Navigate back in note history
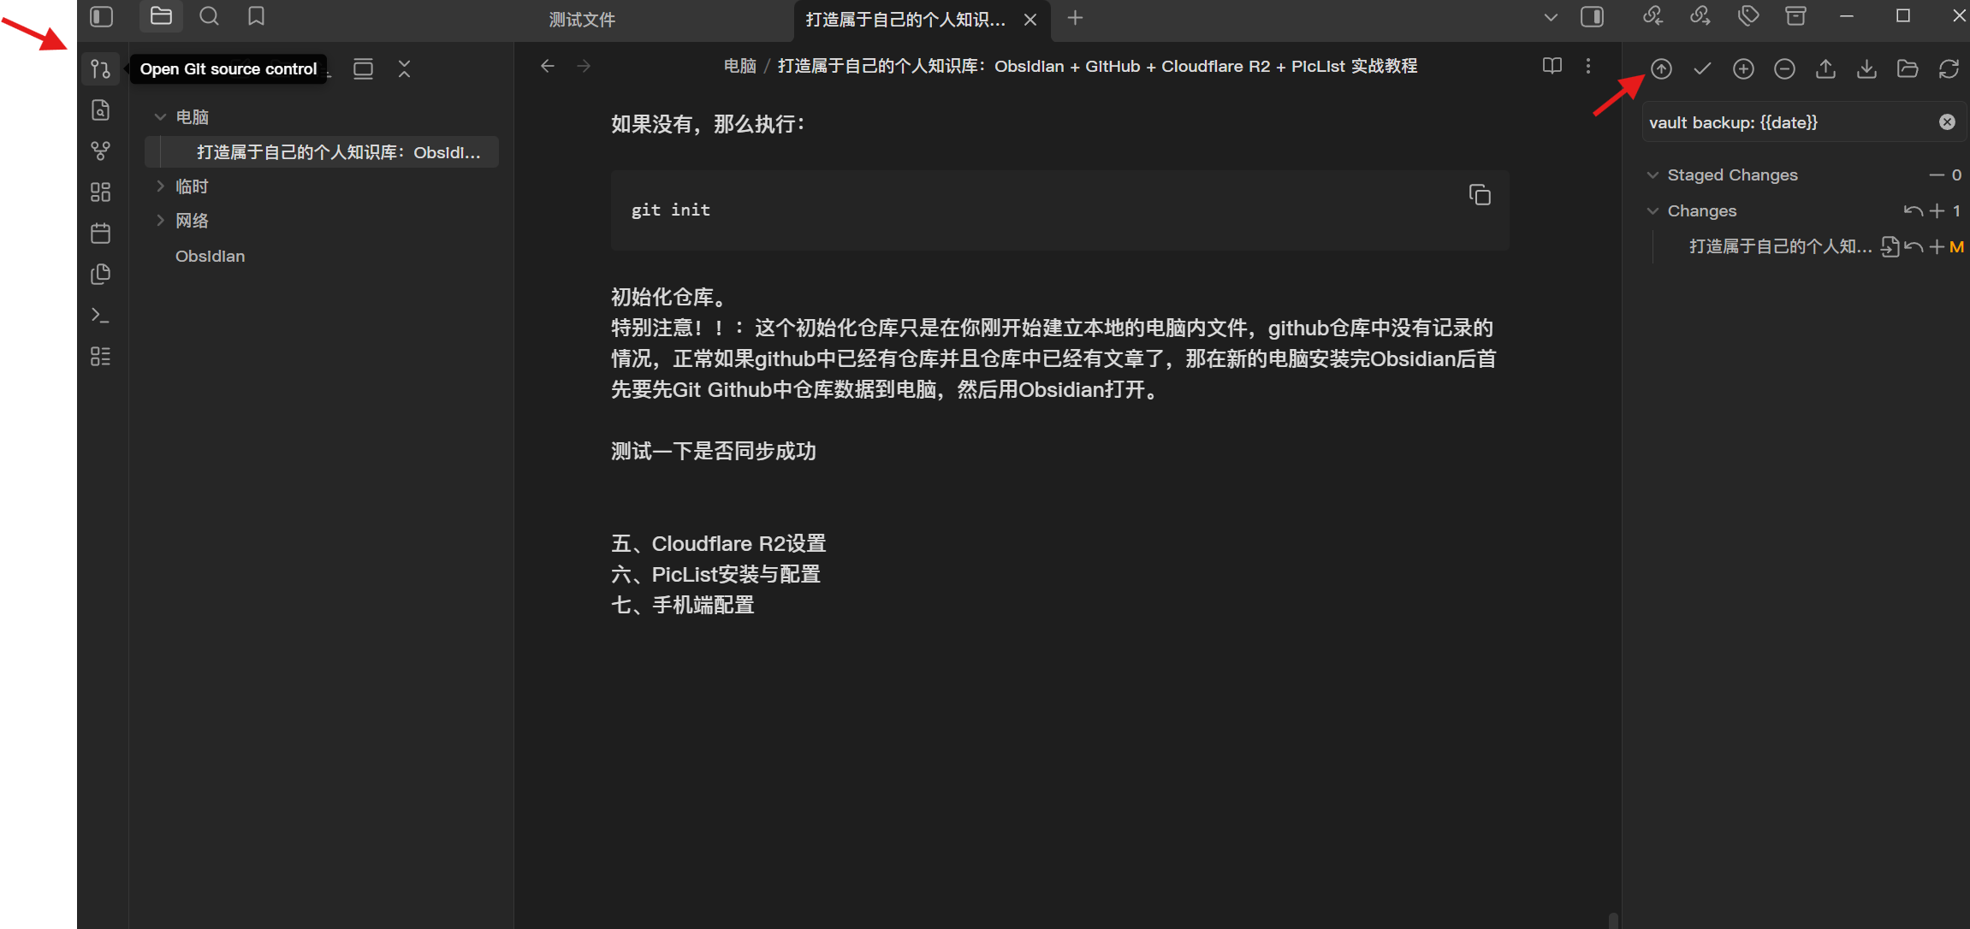1970x929 pixels. click(x=548, y=66)
